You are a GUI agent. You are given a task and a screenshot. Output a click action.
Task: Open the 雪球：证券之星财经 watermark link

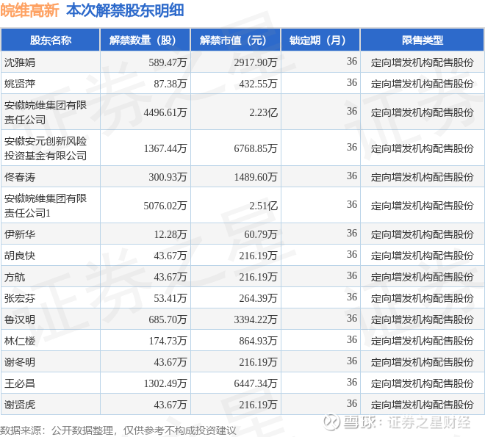(x=407, y=422)
